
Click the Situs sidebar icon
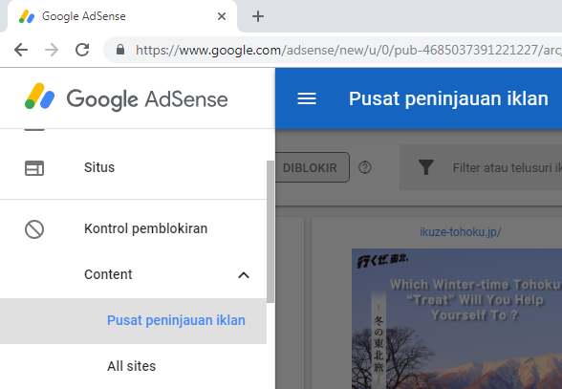34,168
